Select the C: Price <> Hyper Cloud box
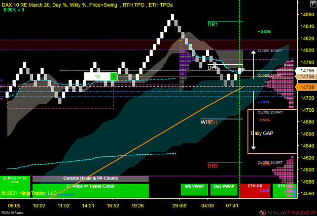The image size is (317, 216). click(90, 190)
